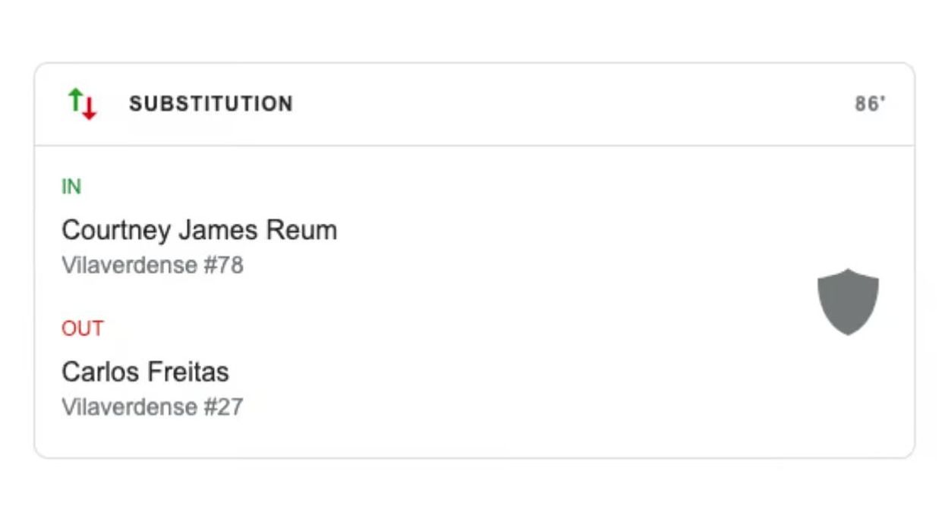Click the red OUT label

pyautogui.click(x=82, y=328)
